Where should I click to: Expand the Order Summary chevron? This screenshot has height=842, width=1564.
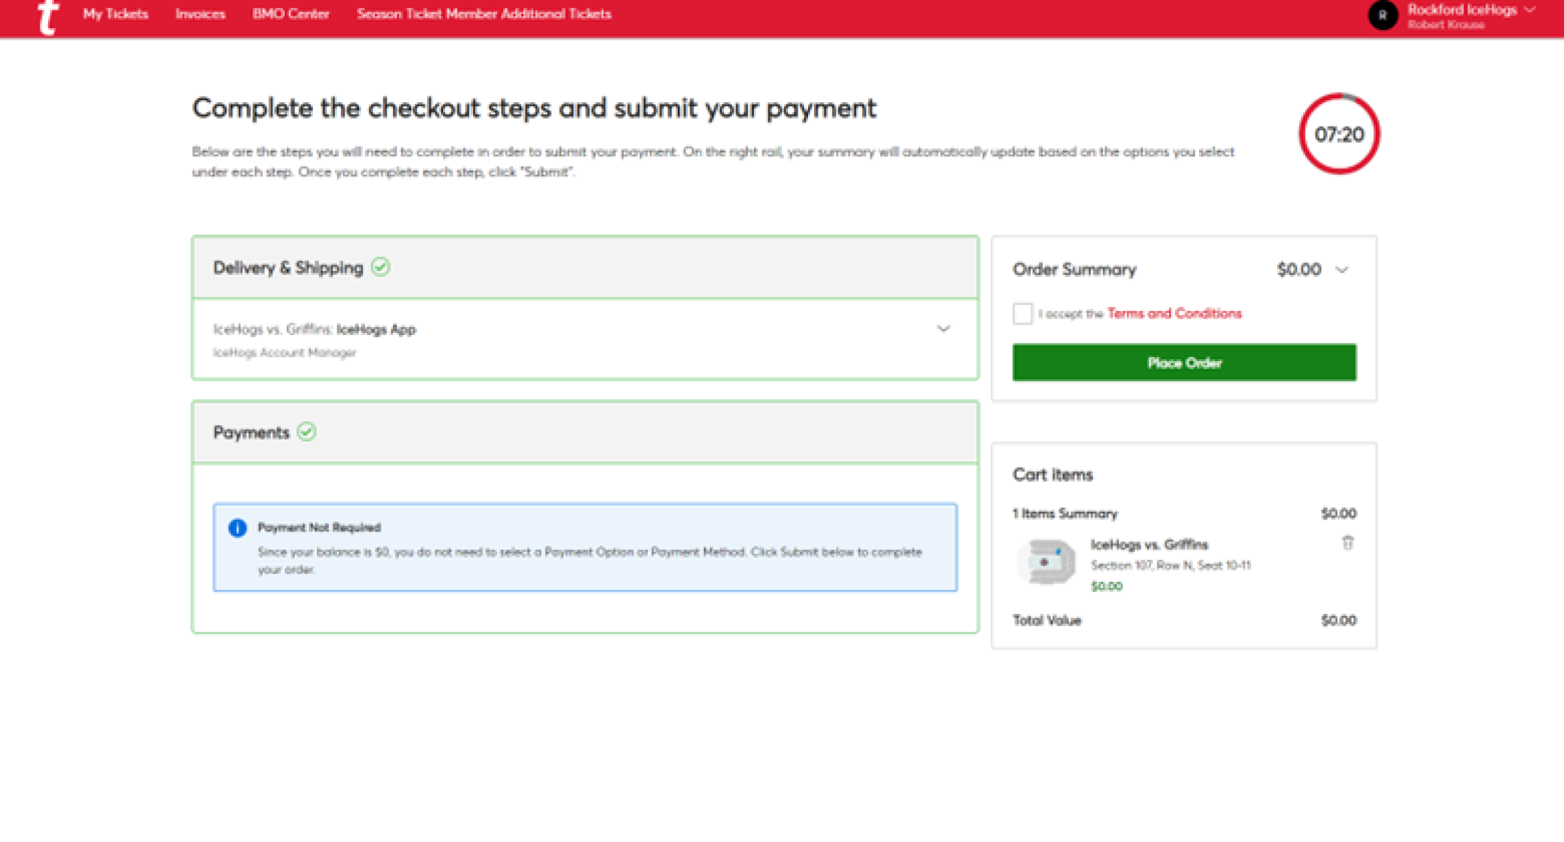[1342, 270]
